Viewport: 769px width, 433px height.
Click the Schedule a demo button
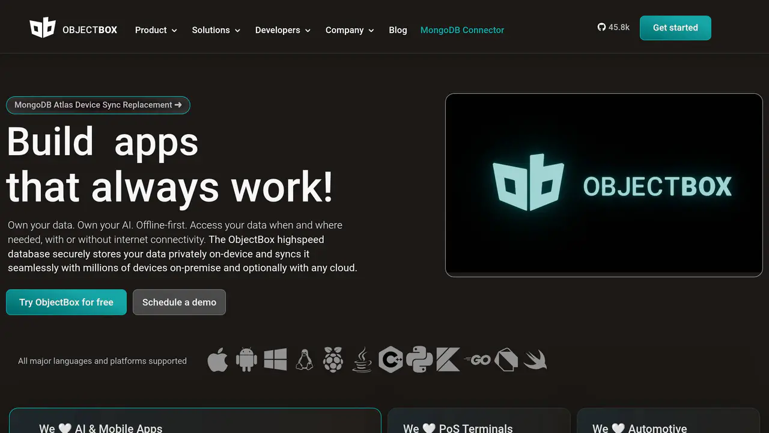click(179, 302)
